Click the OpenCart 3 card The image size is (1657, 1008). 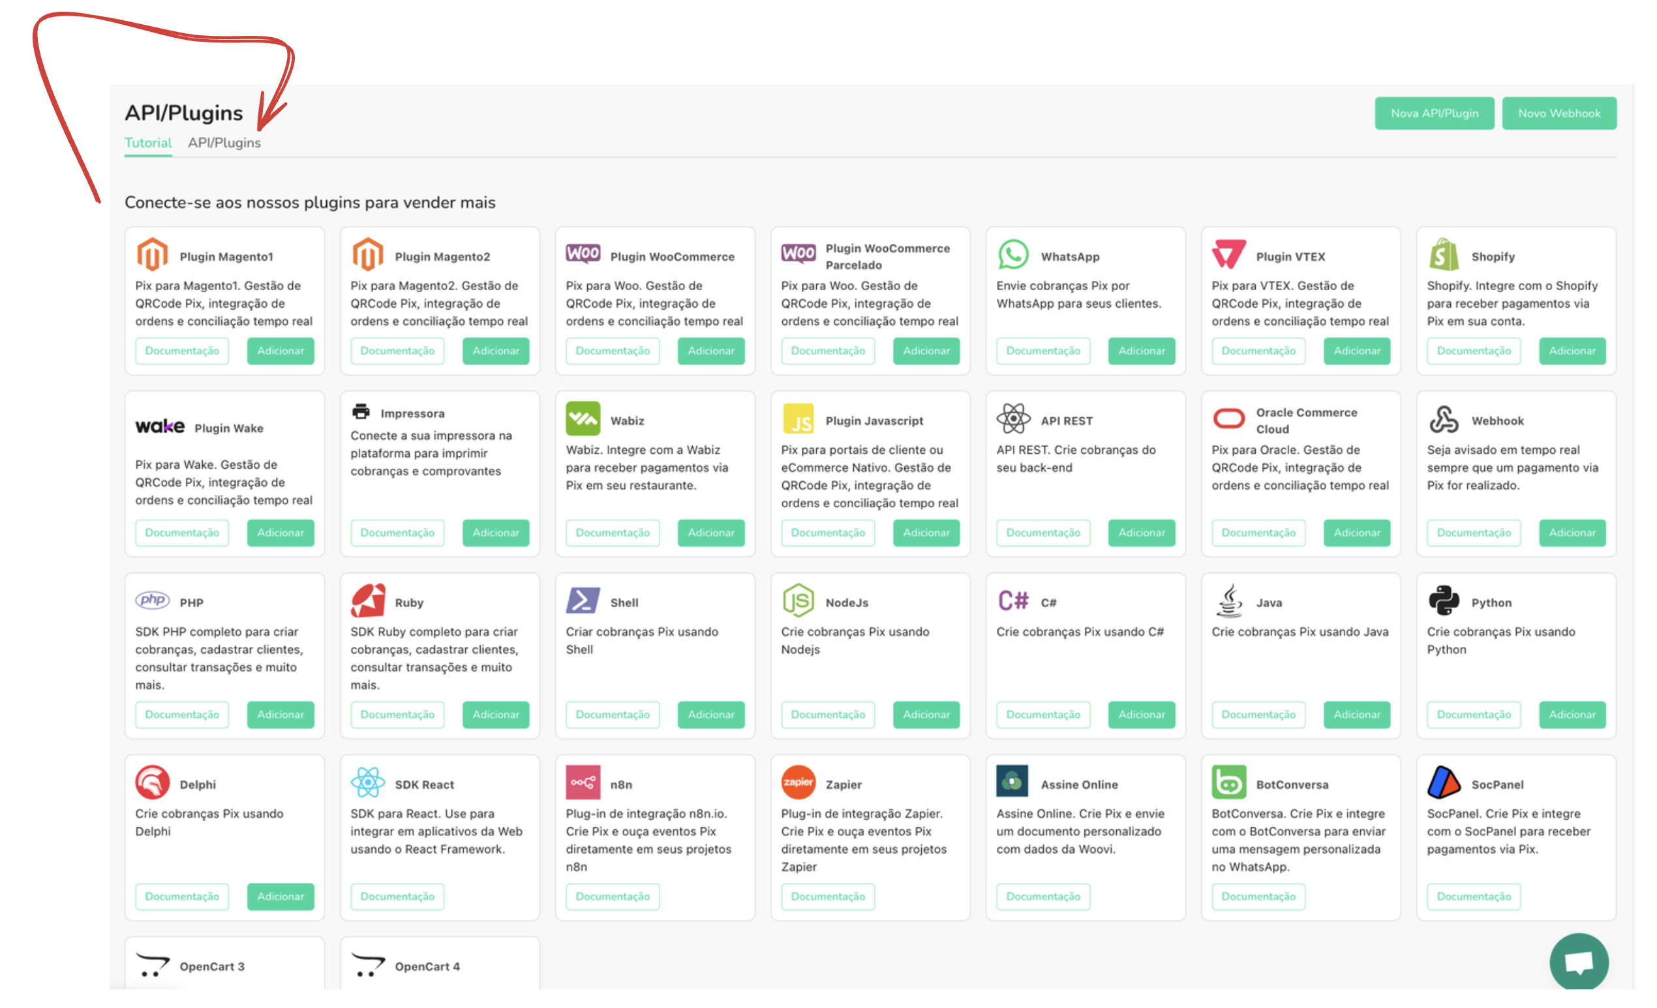[x=224, y=966]
